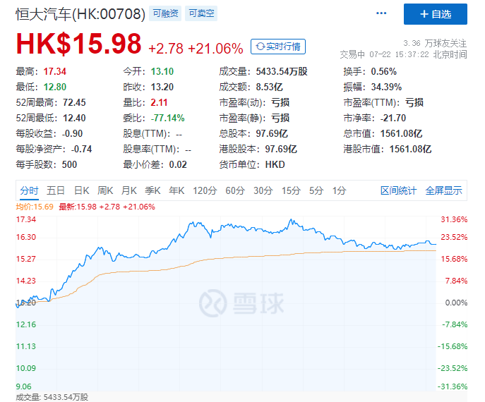
Task: Click the 可融资 tag
Action: click(x=166, y=13)
